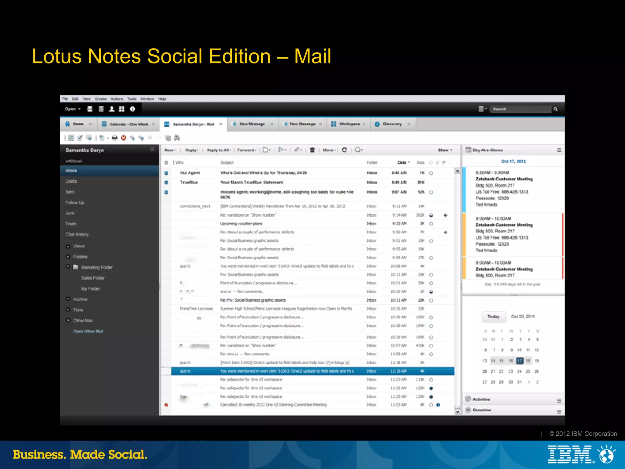Select day 17 in the mini calendar
Image resolution: width=625 pixels, height=469 pixels.
[519, 361]
